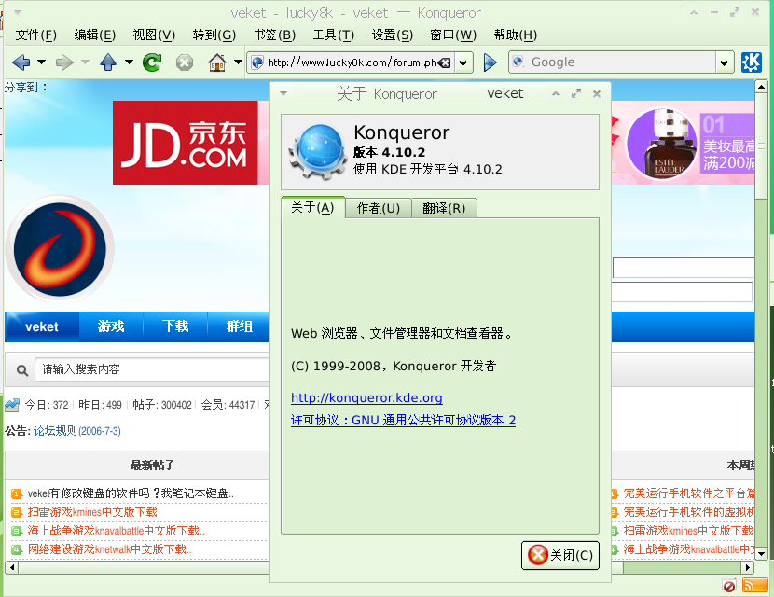Click the Stop loading icon
774x597 pixels.
185,62
